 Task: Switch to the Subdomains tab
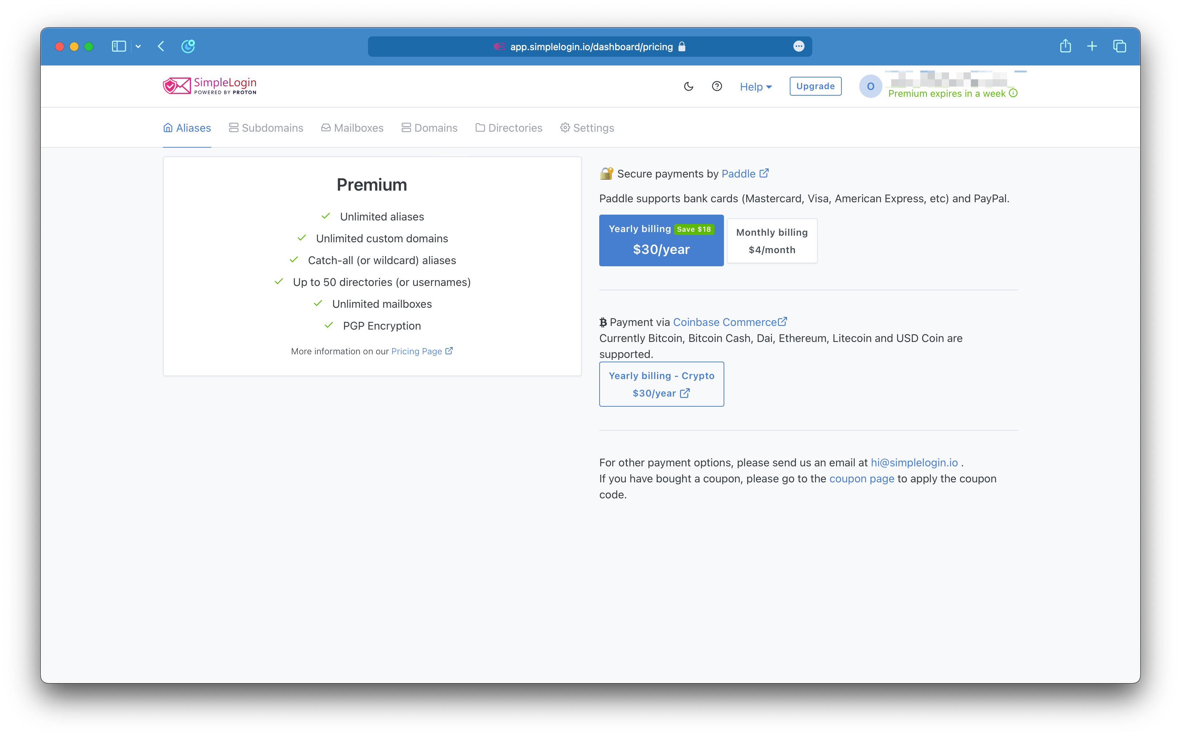(x=266, y=128)
